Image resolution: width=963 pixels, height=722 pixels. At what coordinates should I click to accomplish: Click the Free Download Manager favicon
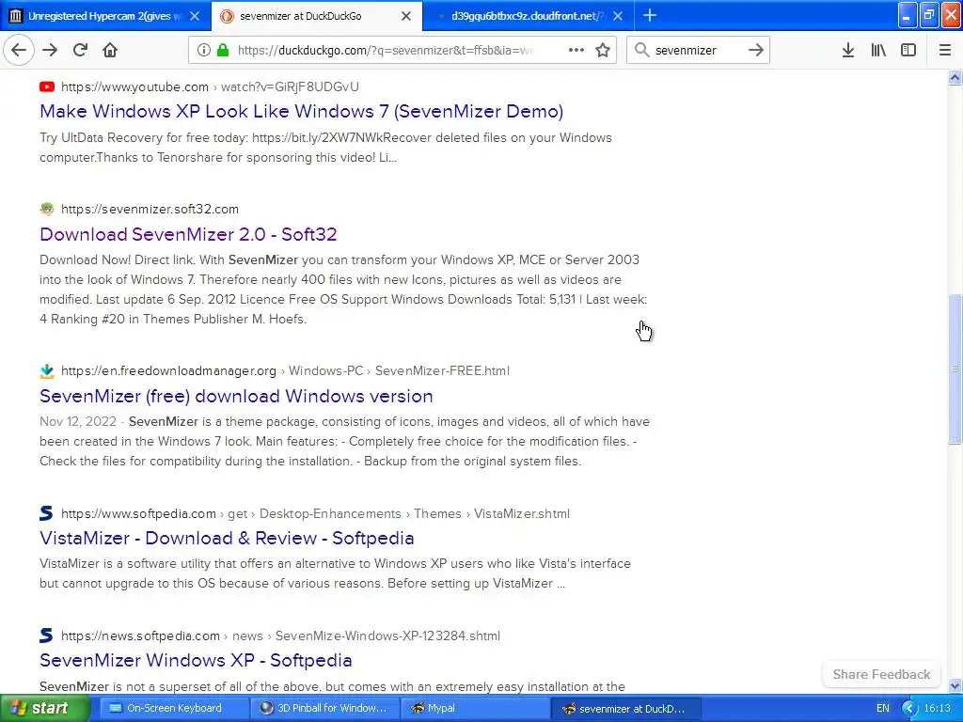47,370
